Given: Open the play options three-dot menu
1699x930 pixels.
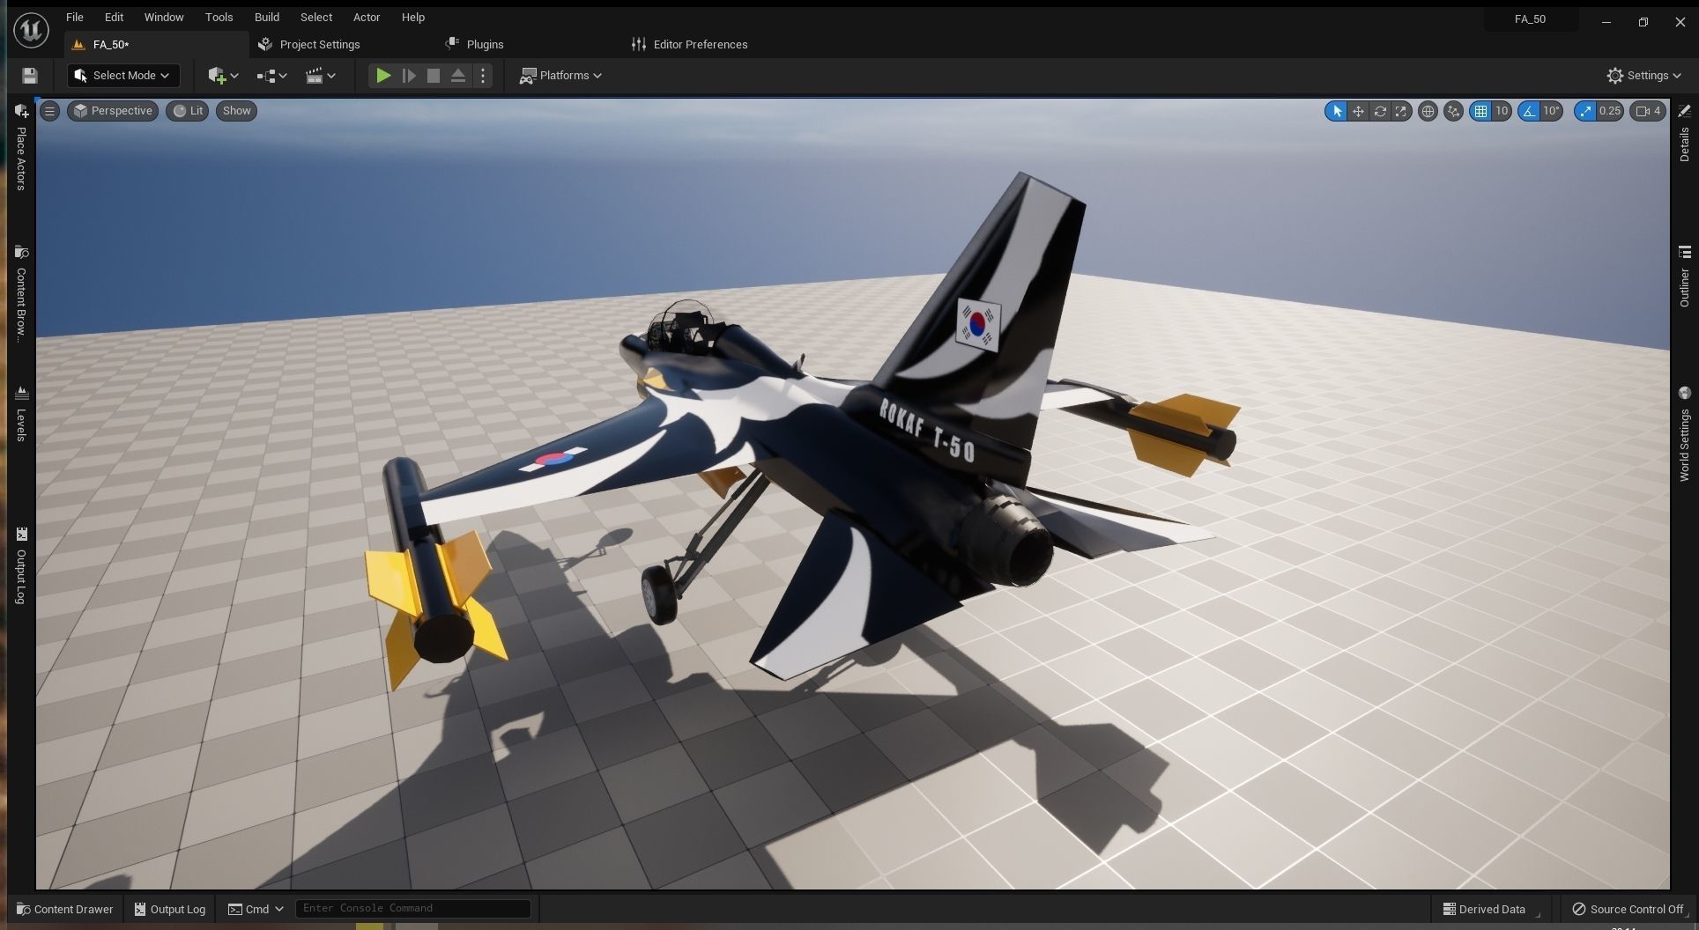Looking at the screenshot, I should (x=483, y=76).
